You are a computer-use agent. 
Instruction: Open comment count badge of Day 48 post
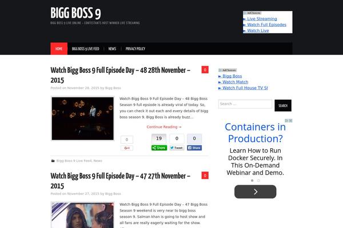pyautogui.click(x=205, y=70)
